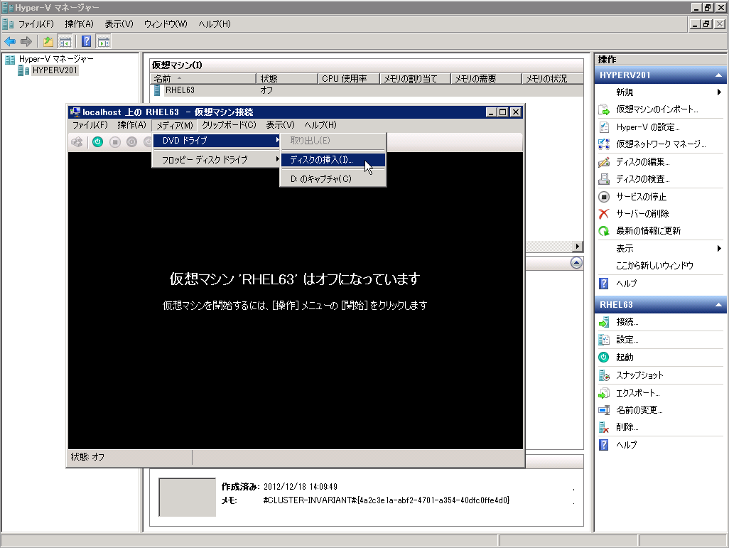Click the Back arrow in Hyper-V Manager toolbar
The image size is (729, 548).
click(10, 42)
